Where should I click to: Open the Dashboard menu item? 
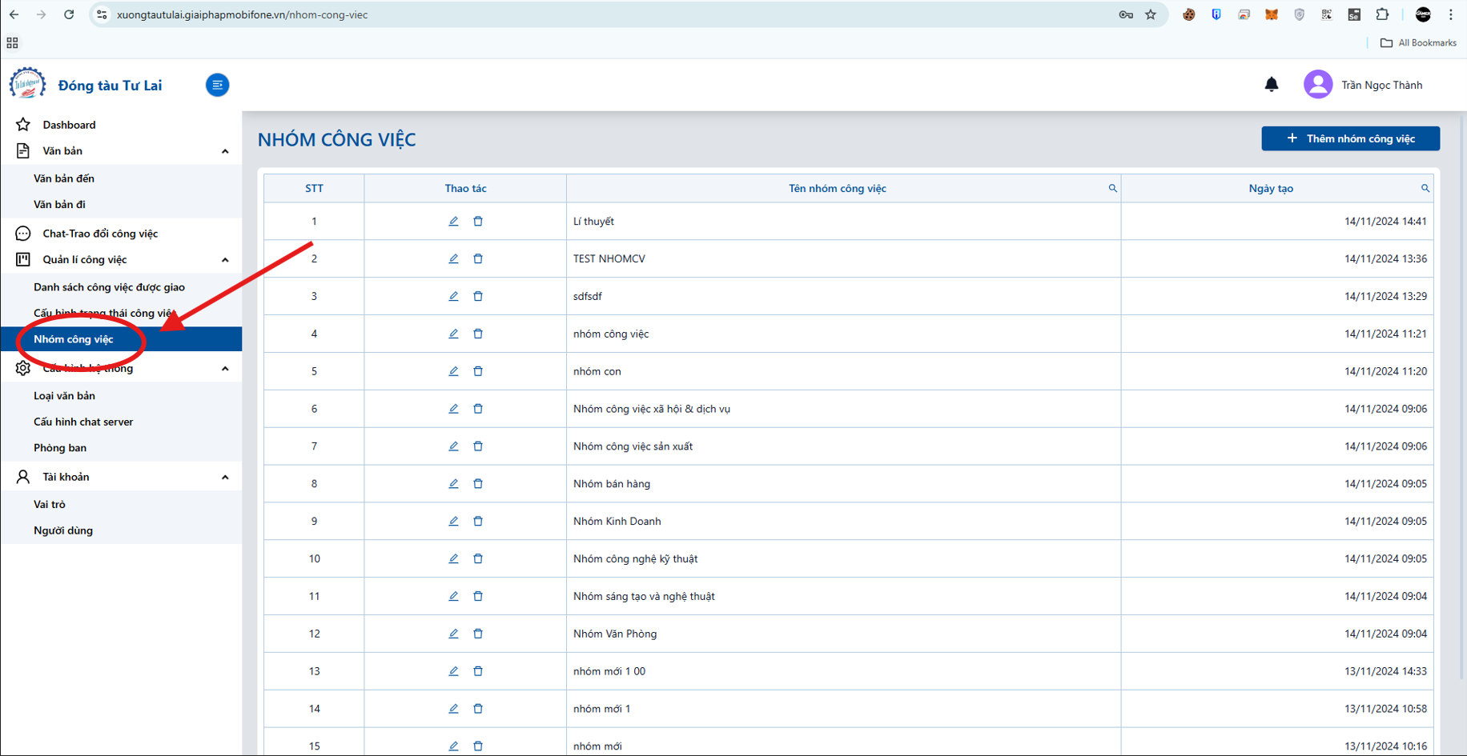[x=69, y=125]
